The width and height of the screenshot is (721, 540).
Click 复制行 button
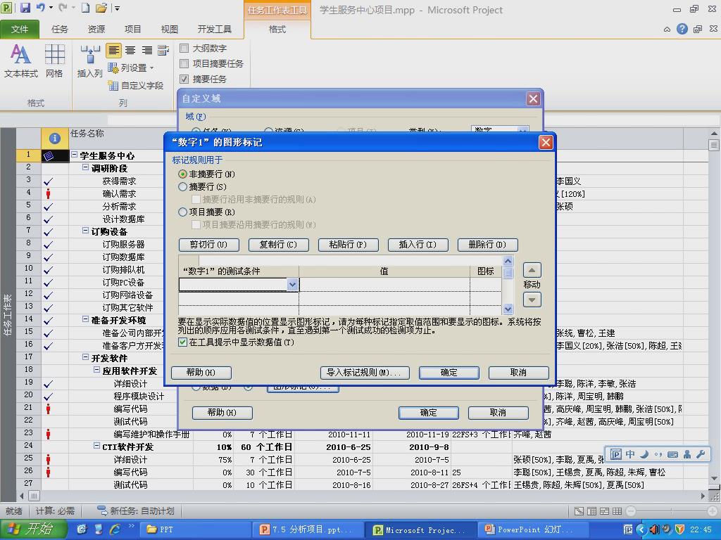point(278,245)
